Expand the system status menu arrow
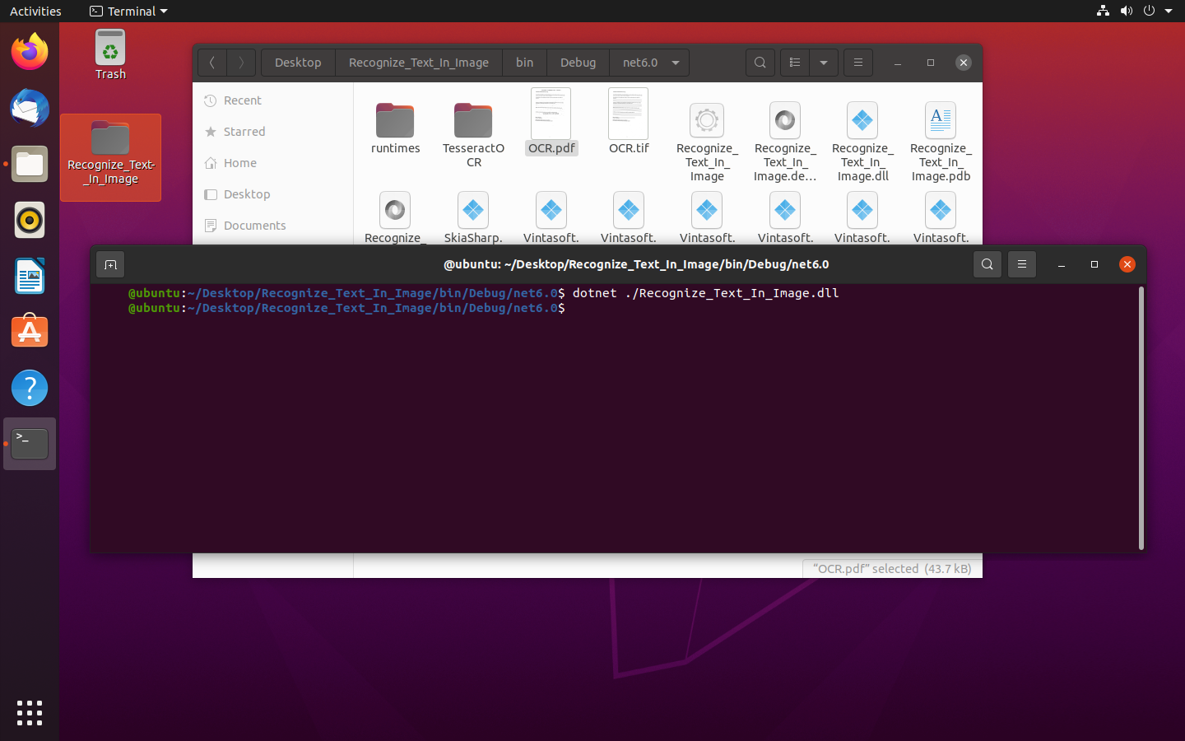Viewport: 1185px width, 741px height. (1169, 12)
